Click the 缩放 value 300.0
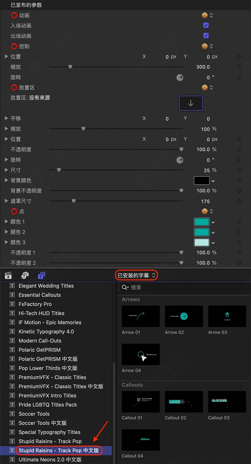This screenshot has height=464, width=251. [203, 67]
